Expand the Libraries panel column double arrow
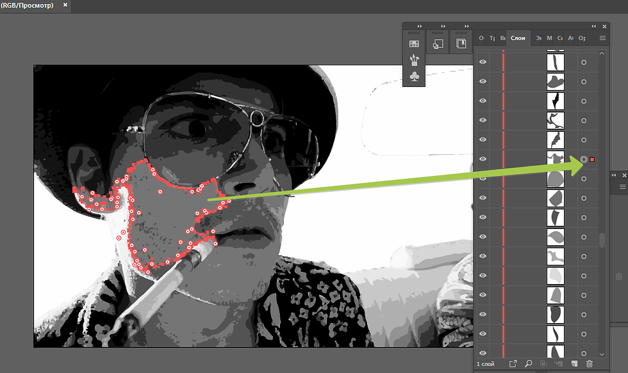 pos(467,26)
